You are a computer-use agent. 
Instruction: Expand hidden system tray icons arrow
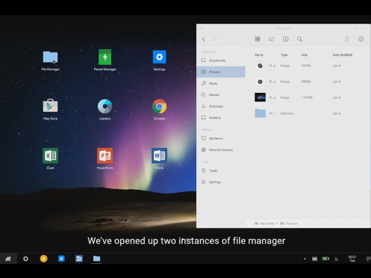click(305, 259)
